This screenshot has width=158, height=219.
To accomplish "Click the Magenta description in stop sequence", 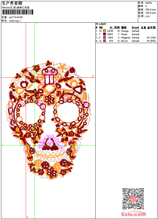I will [x=126, y=38].
